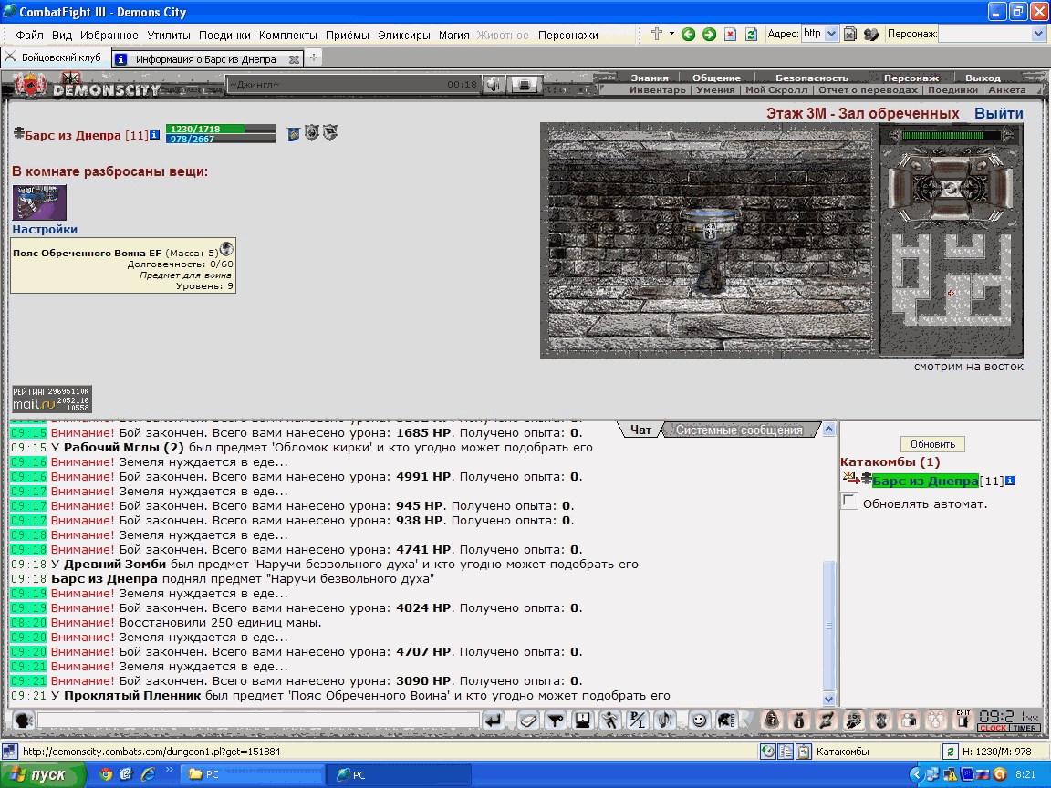Click the Windows пуск start button
The image size is (1051, 788).
click(43, 774)
